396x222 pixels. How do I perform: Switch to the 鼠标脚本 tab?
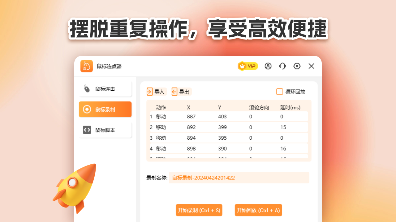(105, 130)
